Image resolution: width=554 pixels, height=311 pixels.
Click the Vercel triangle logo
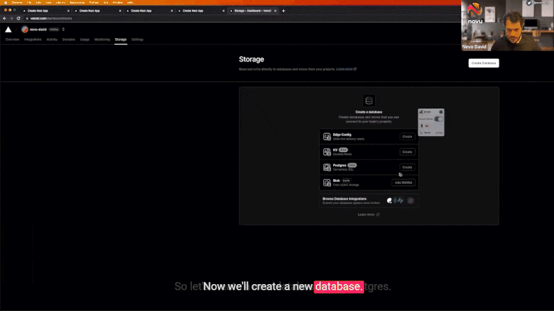coord(8,30)
